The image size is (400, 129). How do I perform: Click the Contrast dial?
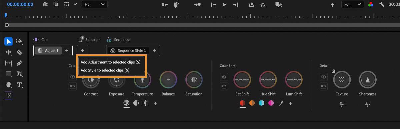click(x=91, y=80)
